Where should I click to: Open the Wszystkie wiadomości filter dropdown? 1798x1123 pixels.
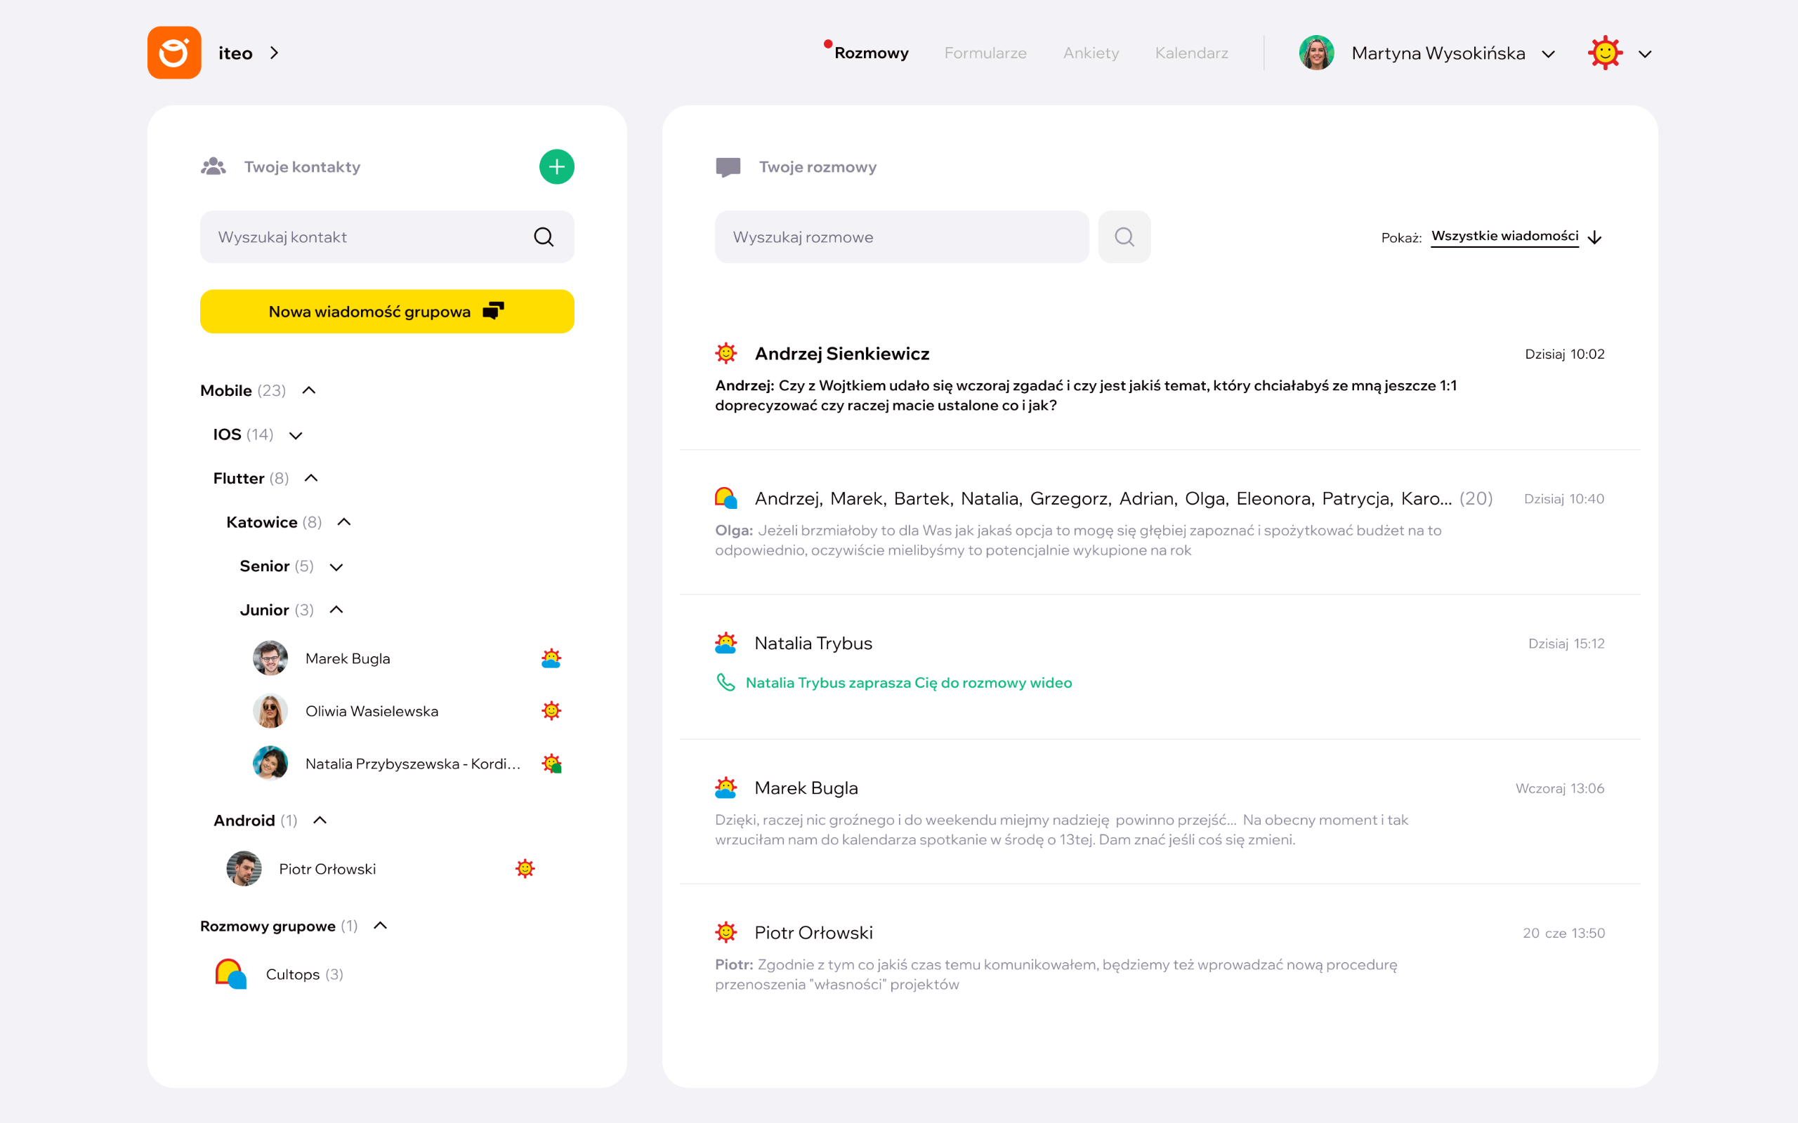point(1504,237)
